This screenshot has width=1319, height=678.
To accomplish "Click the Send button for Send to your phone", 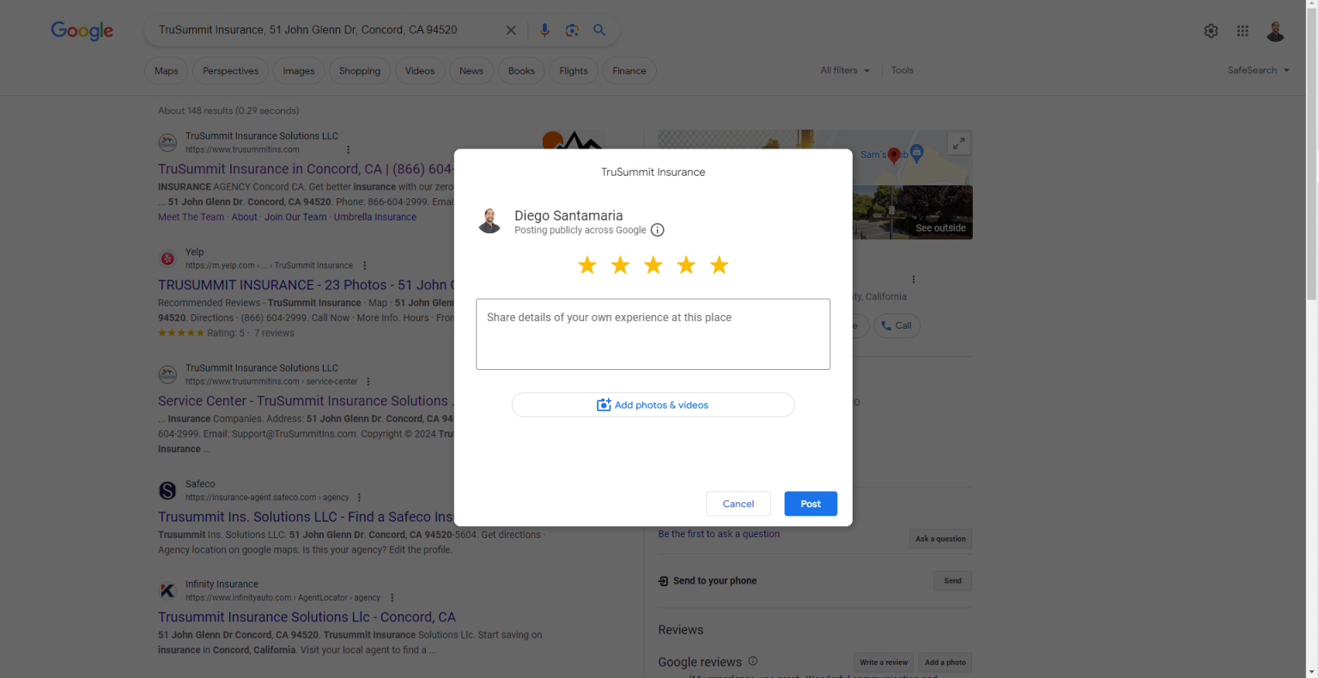I will tap(952, 581).
